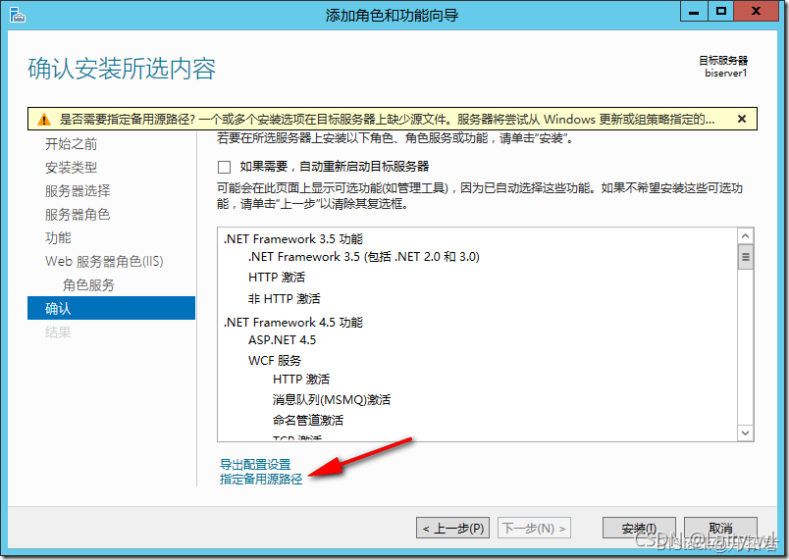Image resolution: width=789 pixels, height=560 pixels.
Task: Select ASP.NET 4.5 row
Action: click(x=283, y=340)
